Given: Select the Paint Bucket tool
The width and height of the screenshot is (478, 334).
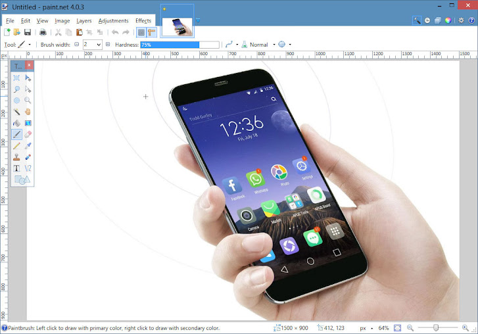Looking at the screenshot, I should click(17, 123).
